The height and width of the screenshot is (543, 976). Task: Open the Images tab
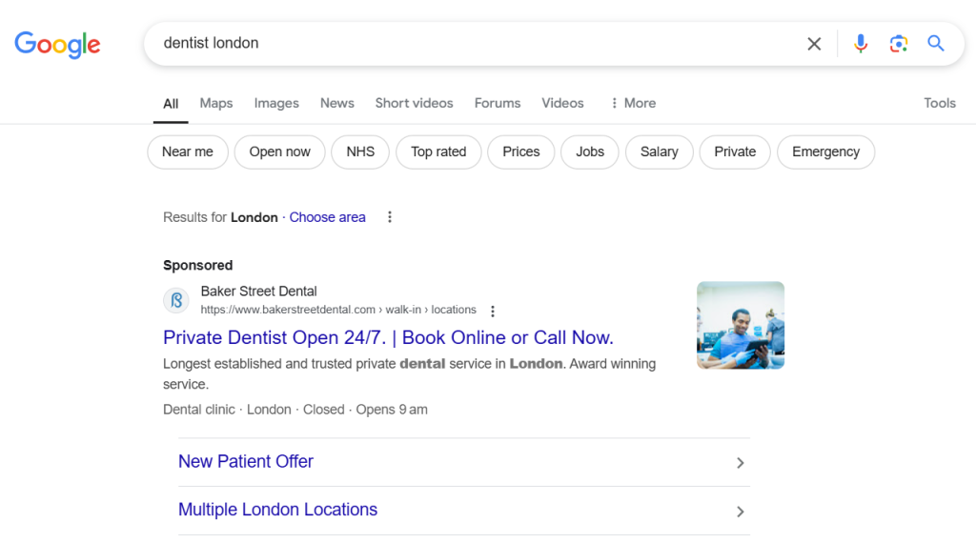point(276,103)
